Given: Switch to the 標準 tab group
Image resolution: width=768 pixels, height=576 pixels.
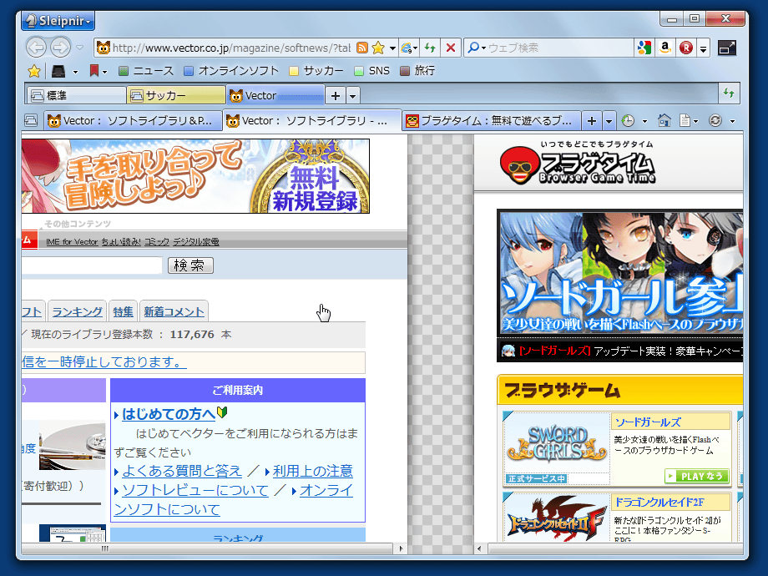Looking at the screenshot, I should (76, 95).
